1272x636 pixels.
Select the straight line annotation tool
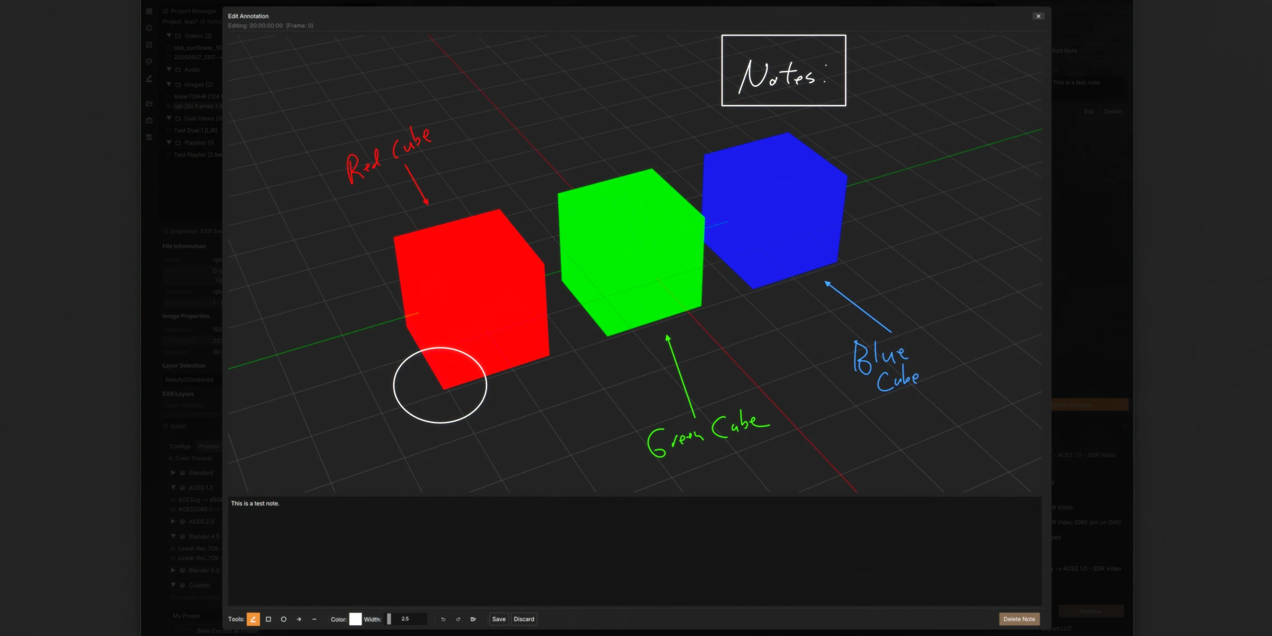click(x=314, y=619)
